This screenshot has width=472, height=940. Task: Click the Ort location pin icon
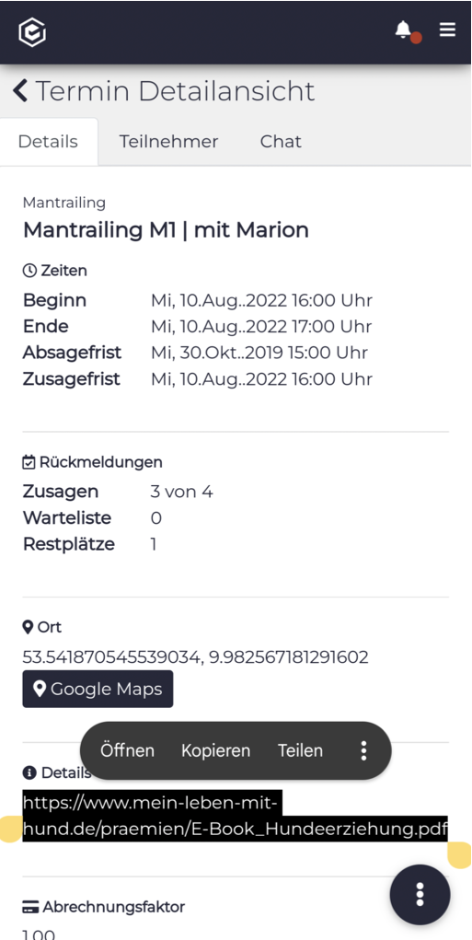coord(28,627)
